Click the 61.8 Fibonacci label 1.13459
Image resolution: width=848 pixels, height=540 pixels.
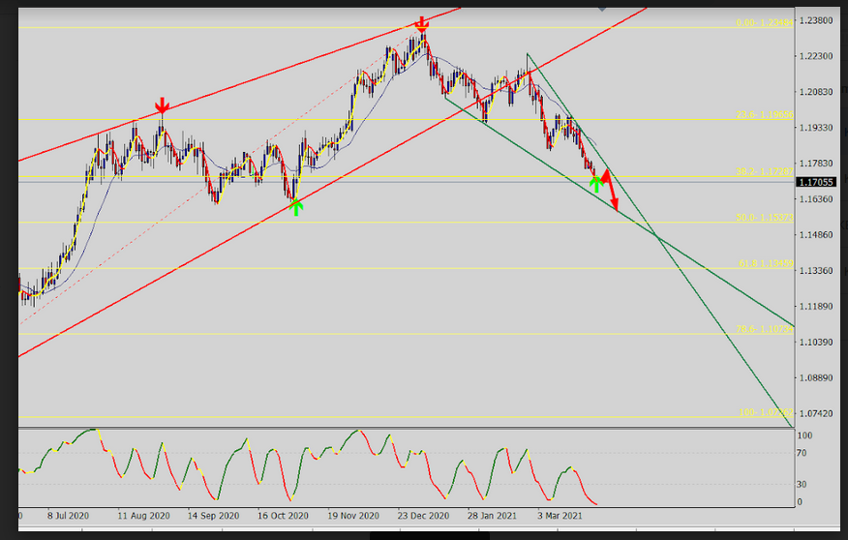click(x=764, y=263)
